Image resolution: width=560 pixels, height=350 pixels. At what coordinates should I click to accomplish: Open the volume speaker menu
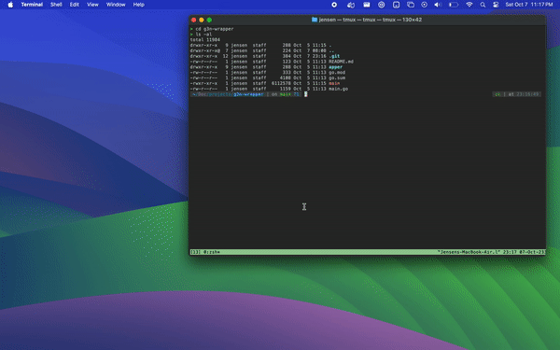tap(438, 5)
